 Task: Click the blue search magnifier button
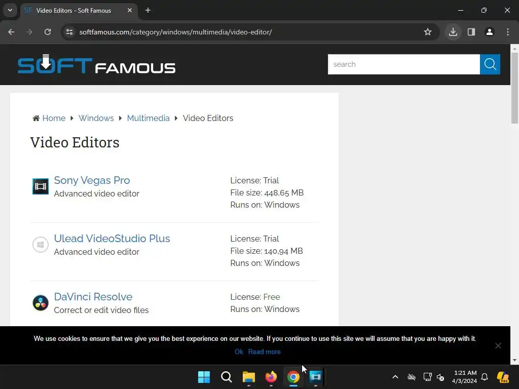(490, 64)
